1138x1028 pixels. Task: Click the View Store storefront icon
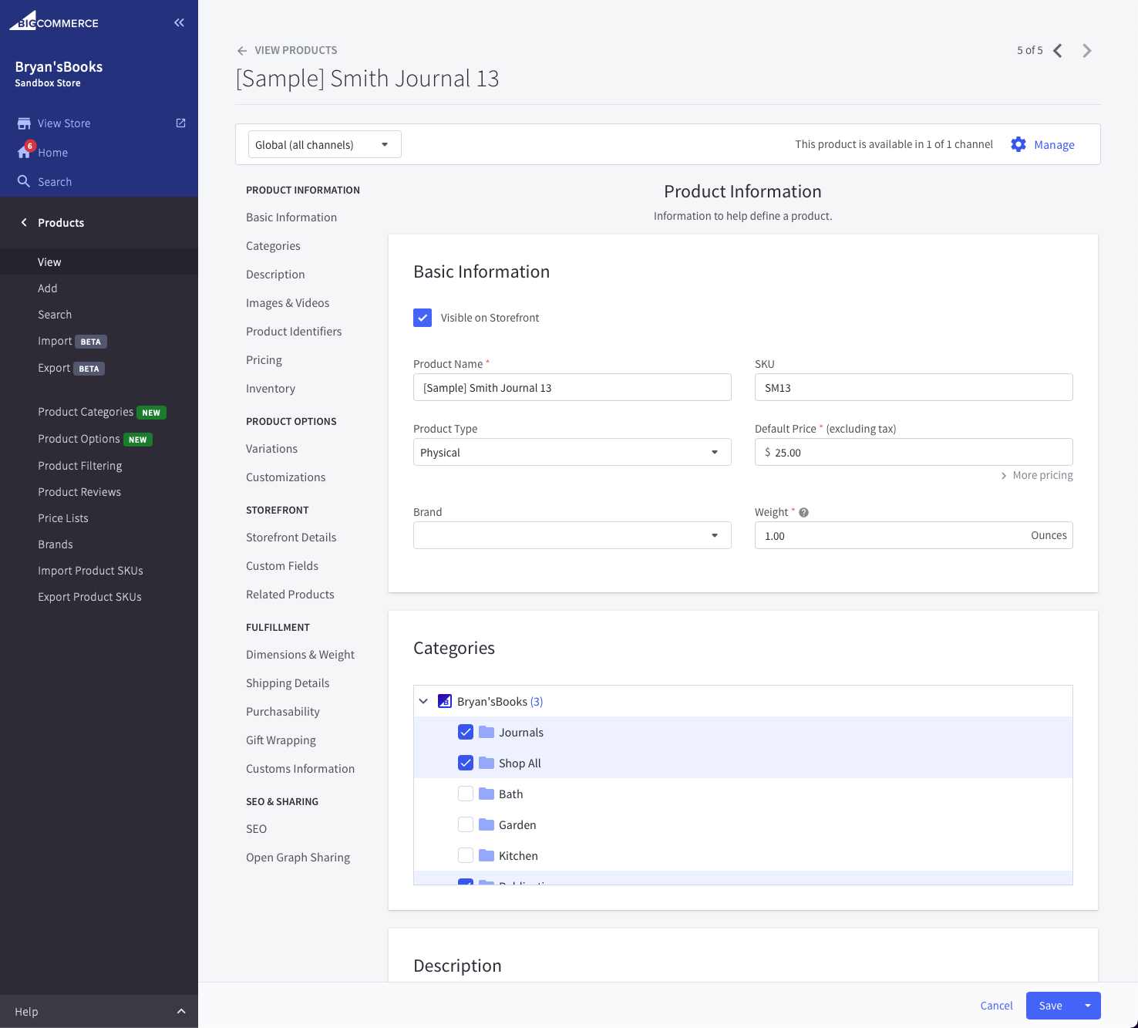24,123
